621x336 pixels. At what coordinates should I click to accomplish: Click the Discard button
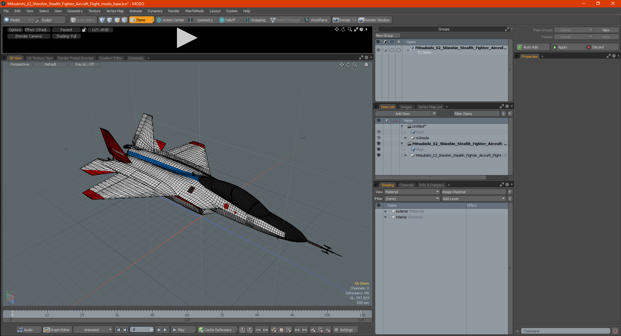pyautogui.click(x=602, y=47)
